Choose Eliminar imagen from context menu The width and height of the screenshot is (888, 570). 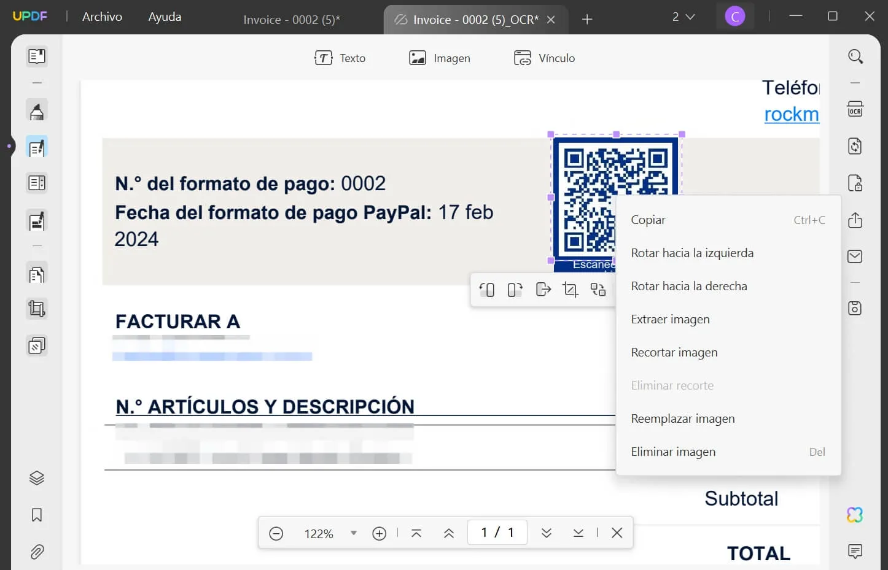click(x=728, y=452)
